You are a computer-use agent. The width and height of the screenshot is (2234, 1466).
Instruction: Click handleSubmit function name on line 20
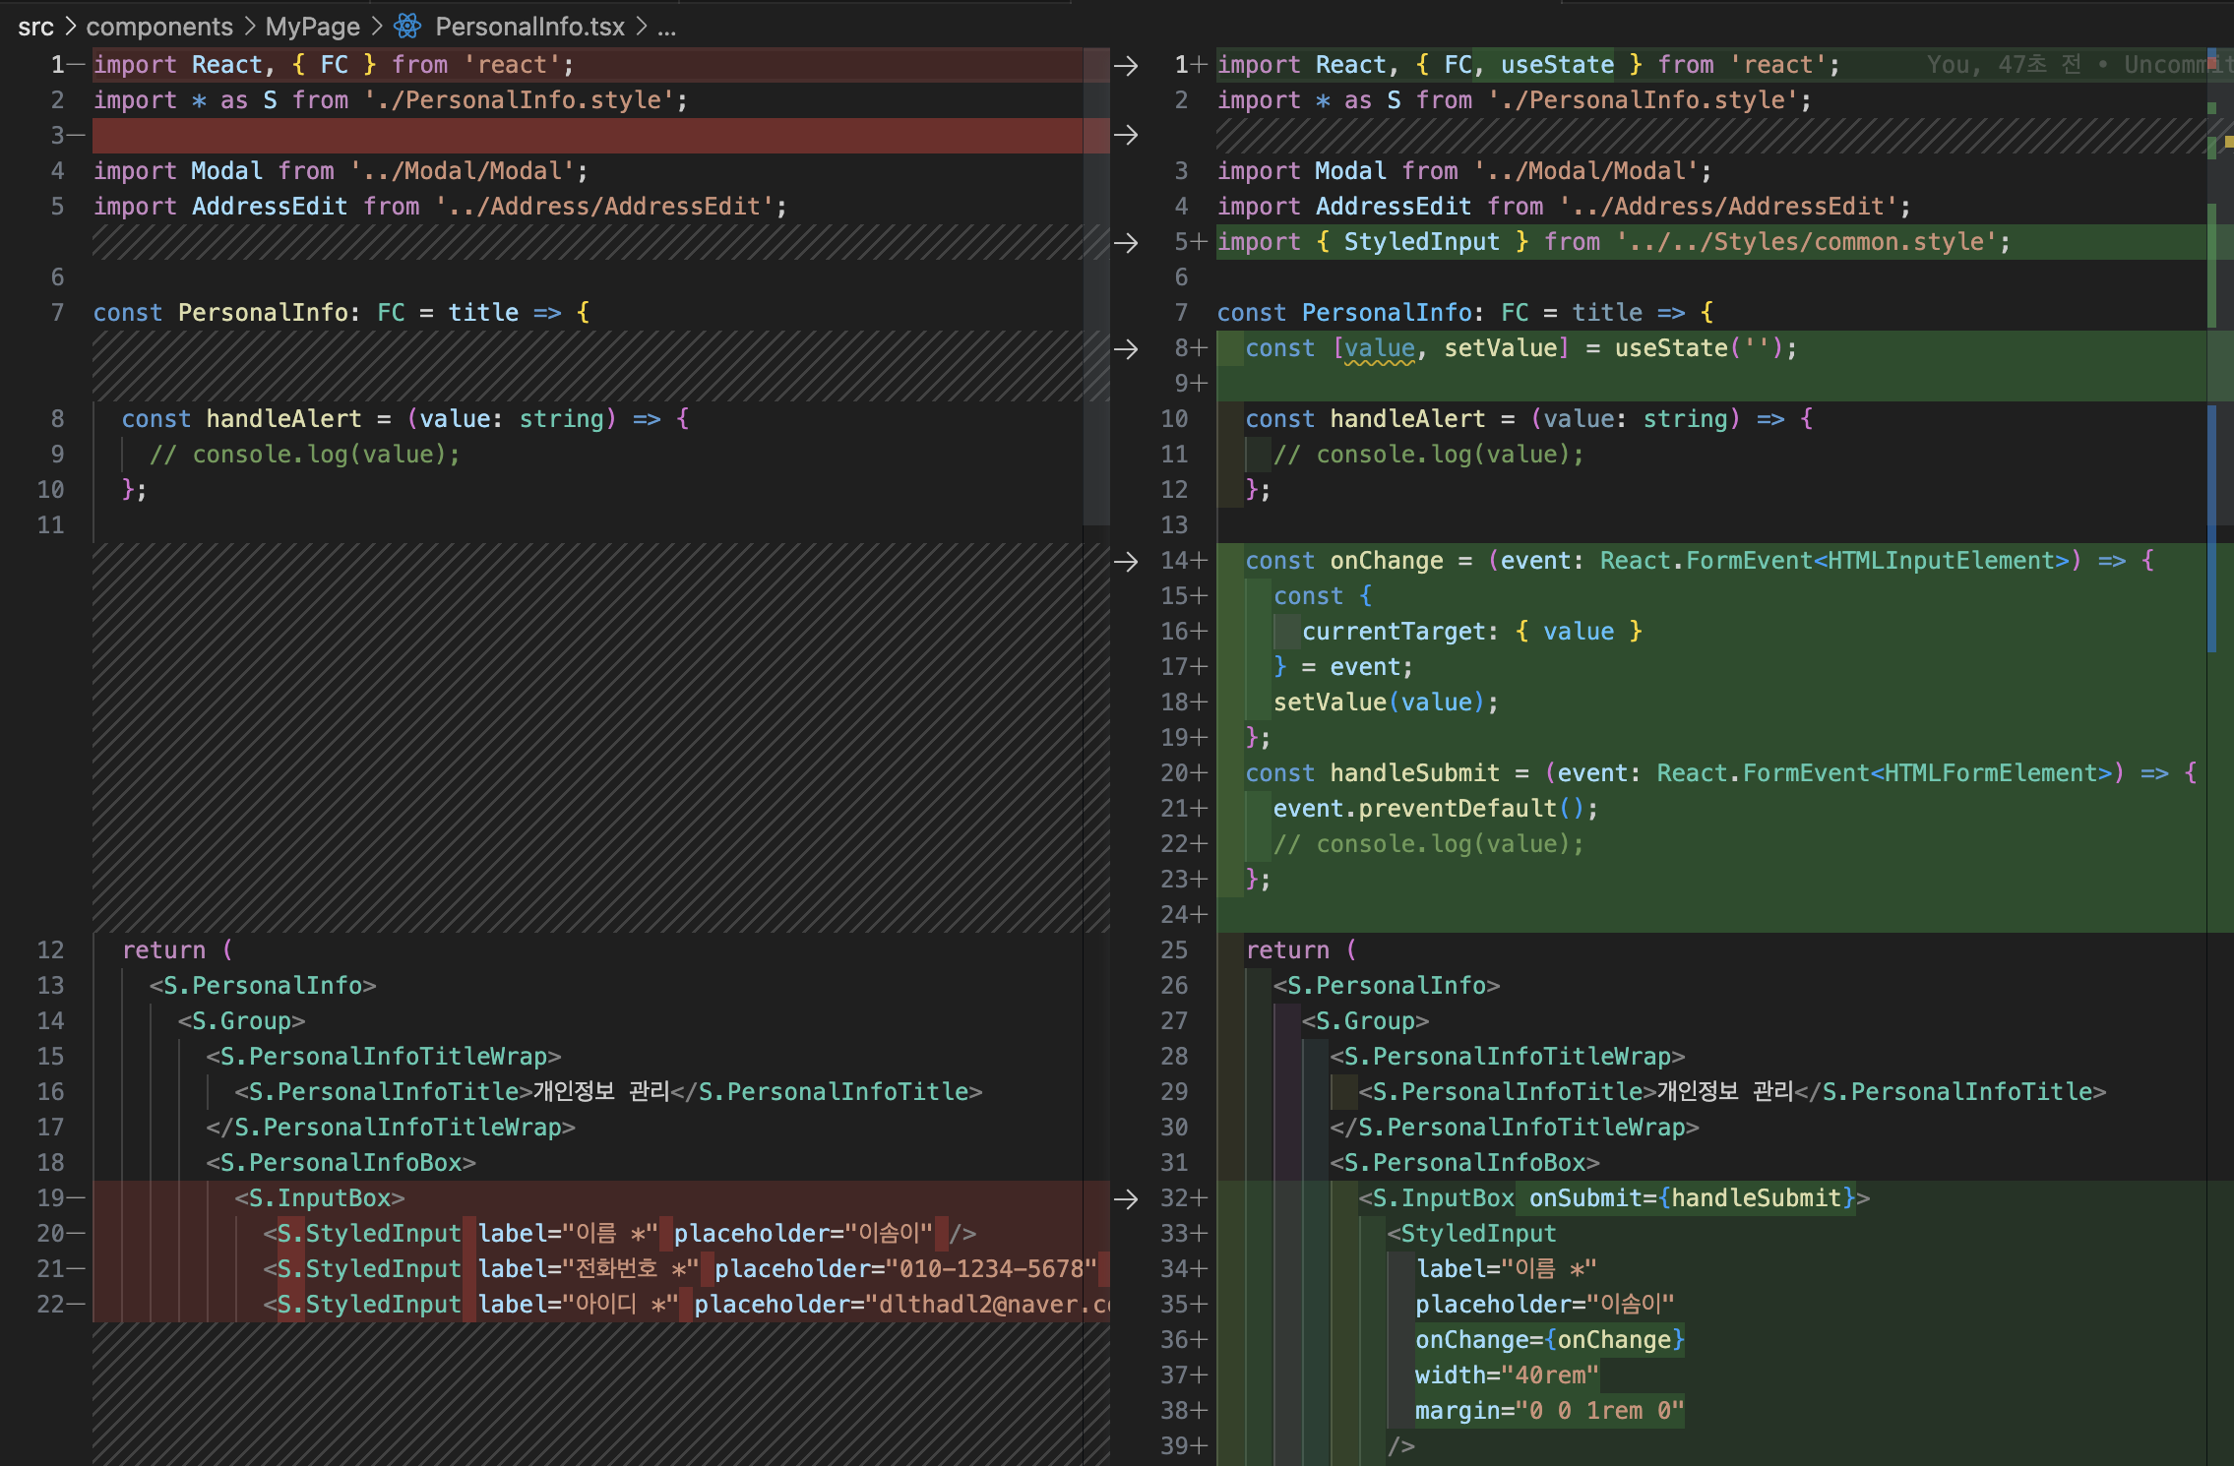(1414, 773)
